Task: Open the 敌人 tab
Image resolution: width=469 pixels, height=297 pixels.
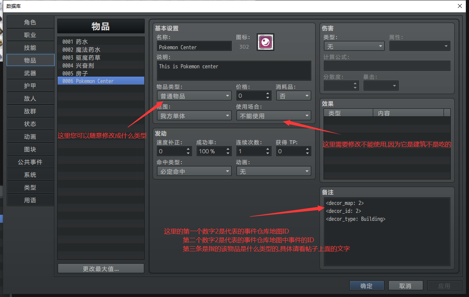Action: [x=30, y=98]
